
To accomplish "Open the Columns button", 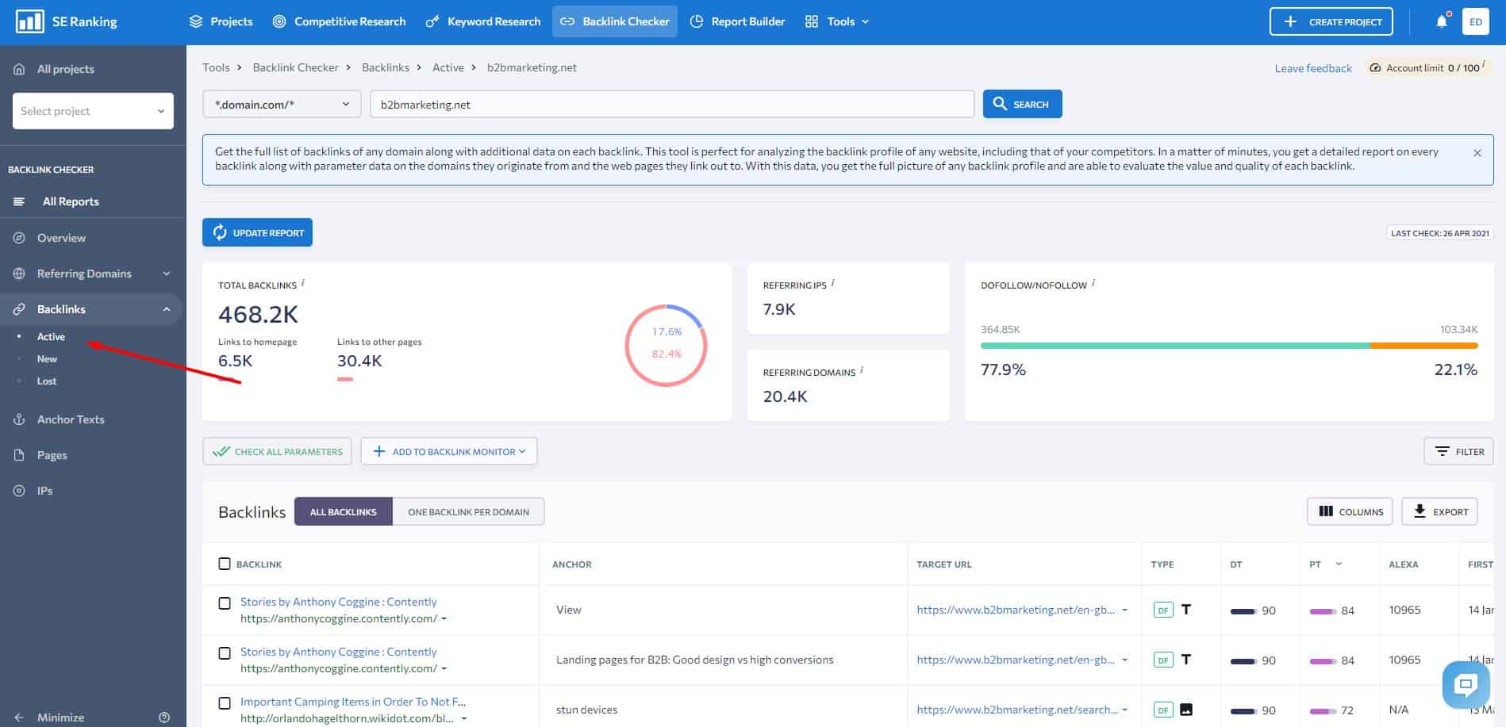I will pos(1350,512).
